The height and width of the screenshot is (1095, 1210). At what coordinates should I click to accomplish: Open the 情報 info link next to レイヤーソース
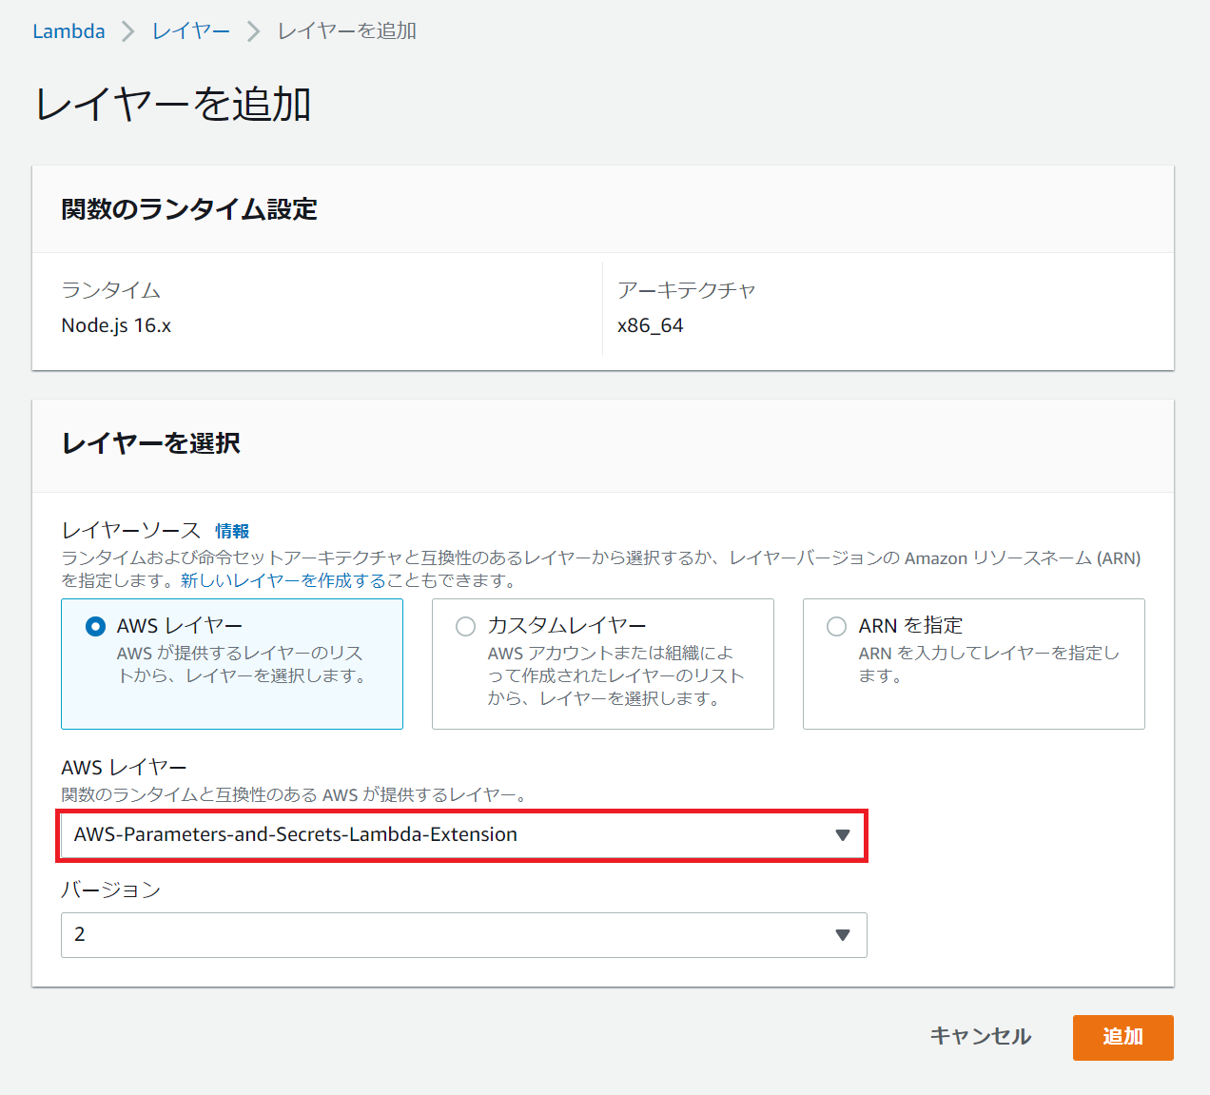tap(232, 531)
